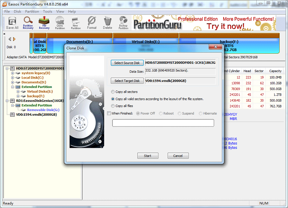The height and width of the screenshot is (208, 288).
Task: Choose the Hibernate radio option
Action: (200, 113)
